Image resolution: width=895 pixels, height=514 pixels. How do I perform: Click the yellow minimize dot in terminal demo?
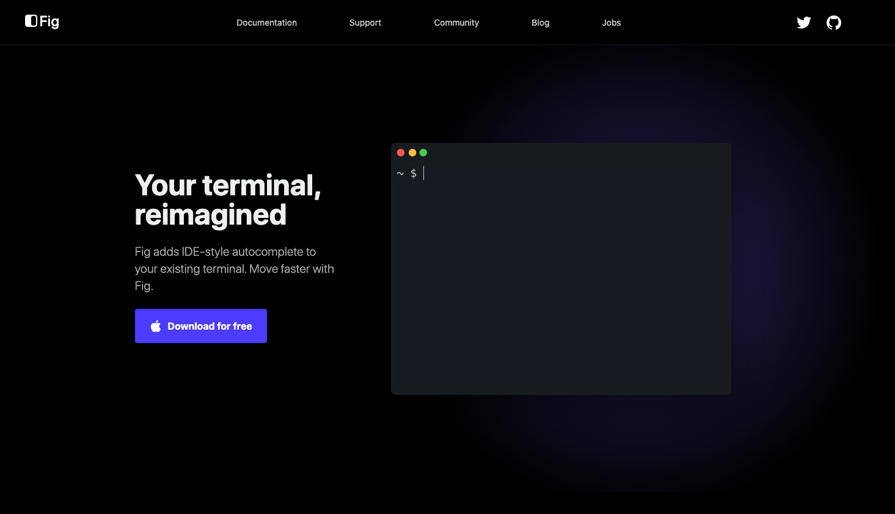pos(412,153)
